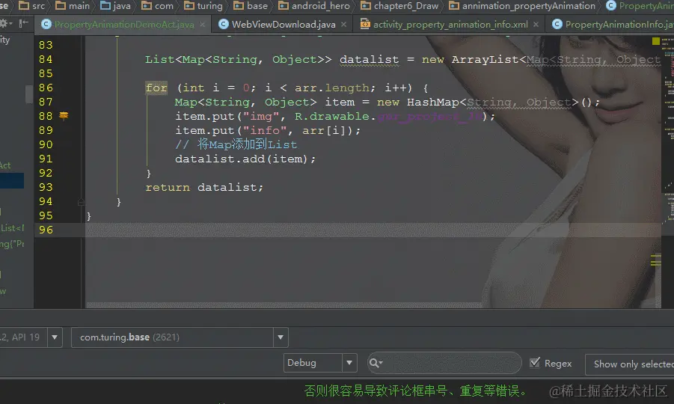The width and height of the screenshot is (674, 404).
Task: Click the android_hero breadcrumb package
Action: pos(314,5)
